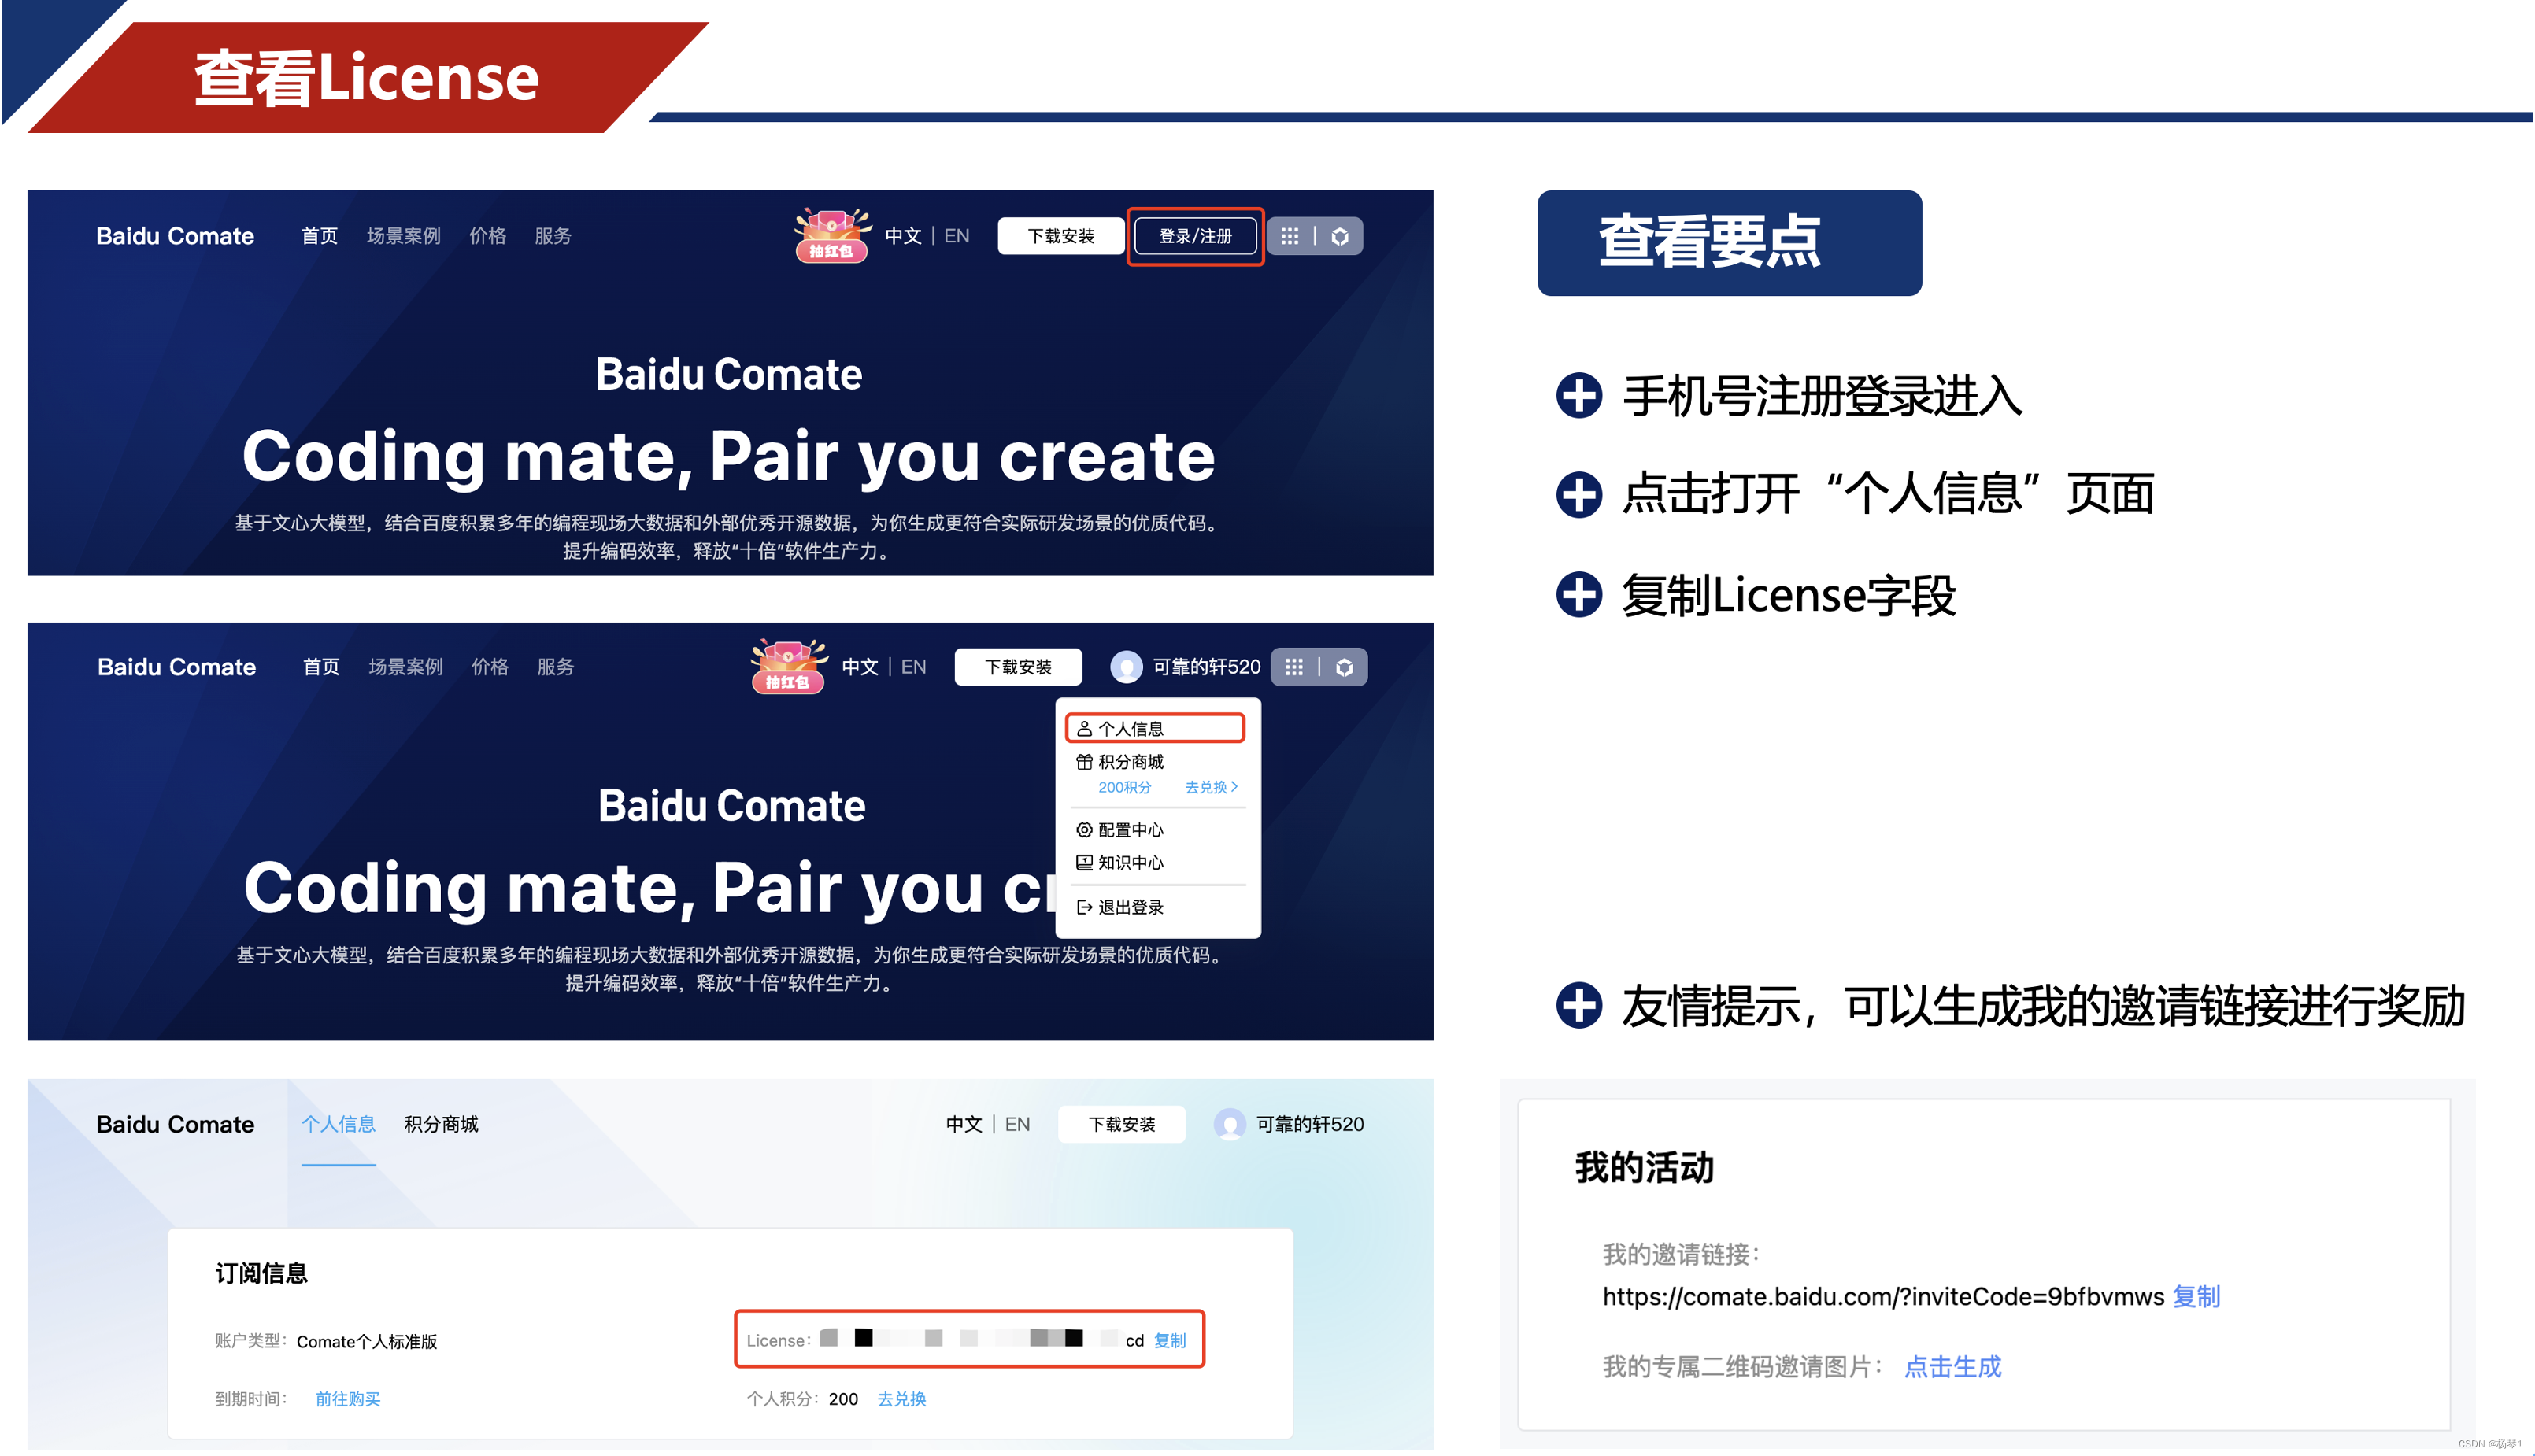Click 前往购买 next to 到期时间
This screenshot has width=2535, height=1456.
click(x=348, y=1399)
